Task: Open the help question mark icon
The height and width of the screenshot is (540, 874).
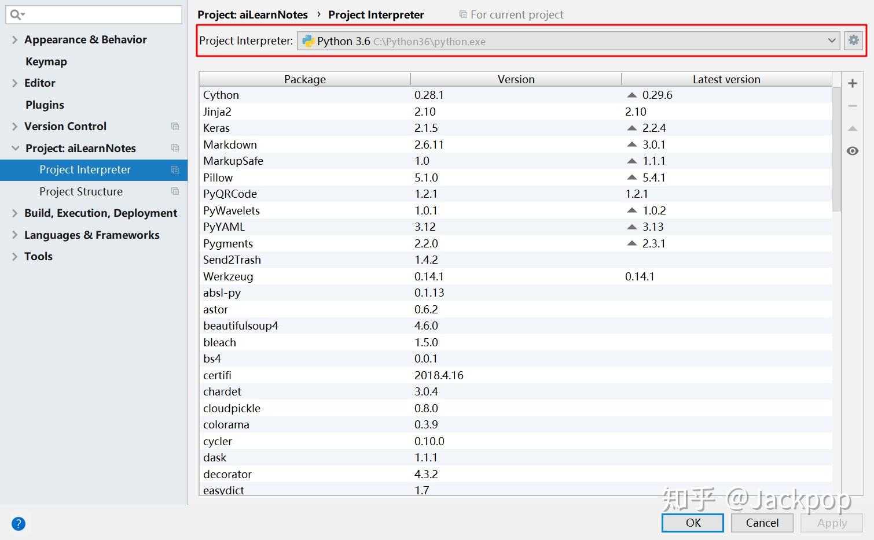Action: pyautogui.click(x=19, y=524)
